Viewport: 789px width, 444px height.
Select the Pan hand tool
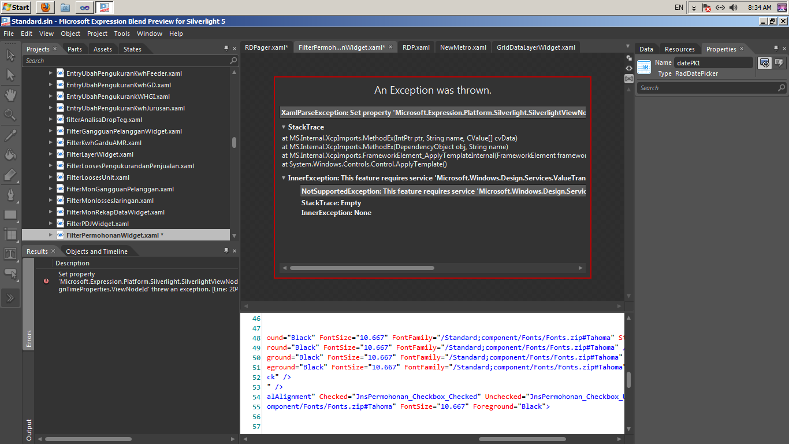click(10, 95)
